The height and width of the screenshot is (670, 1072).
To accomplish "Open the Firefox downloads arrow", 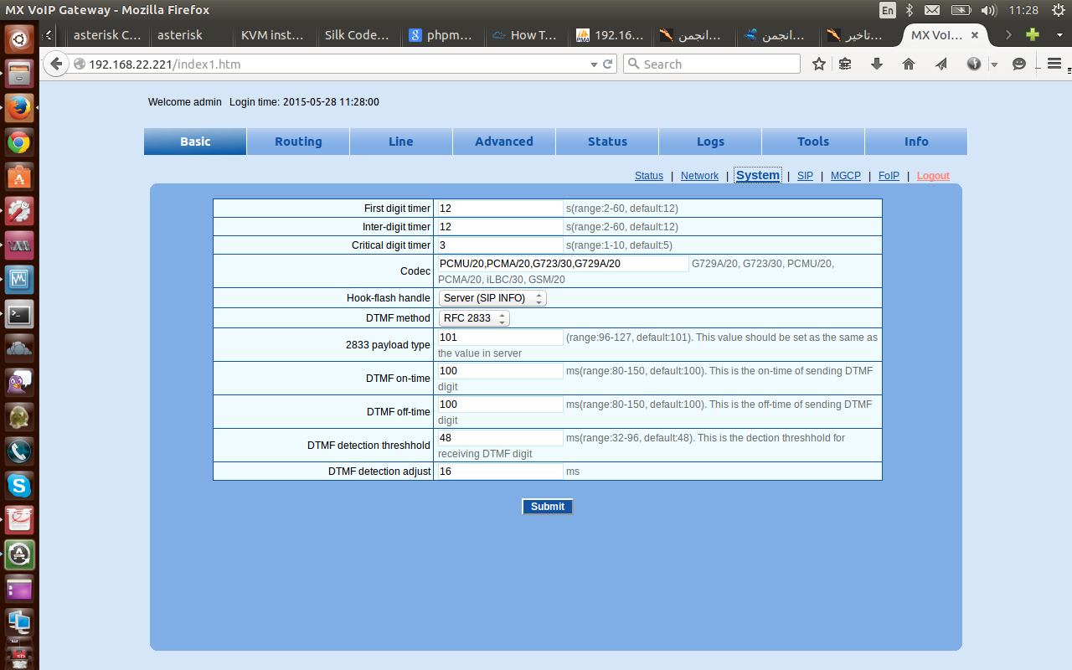I will (x=877, y=64).
